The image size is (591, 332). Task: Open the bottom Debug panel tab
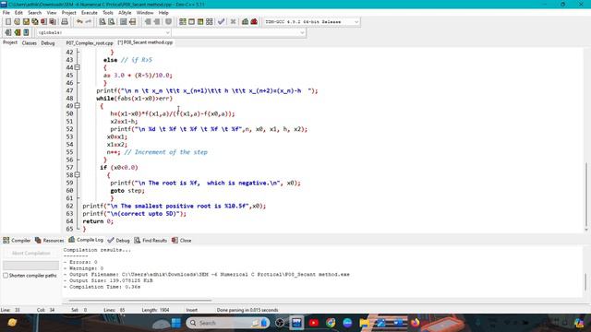119,240
